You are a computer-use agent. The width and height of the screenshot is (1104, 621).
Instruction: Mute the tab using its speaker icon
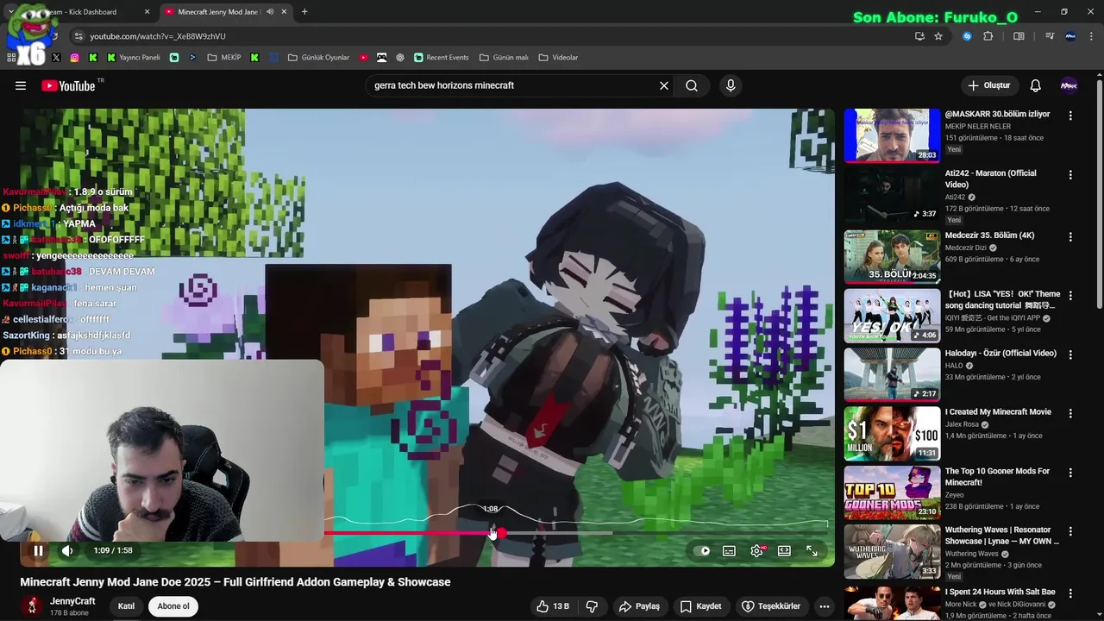(270, 12)
